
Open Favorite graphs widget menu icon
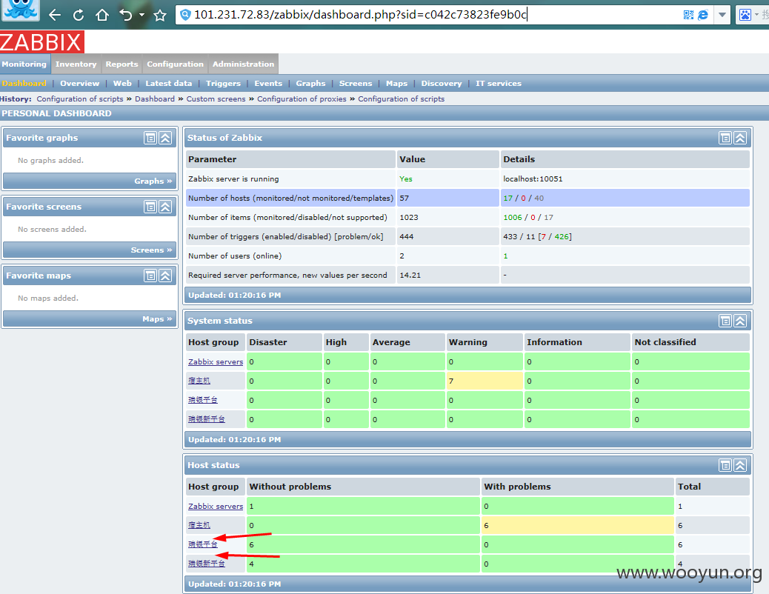point(150,138)
